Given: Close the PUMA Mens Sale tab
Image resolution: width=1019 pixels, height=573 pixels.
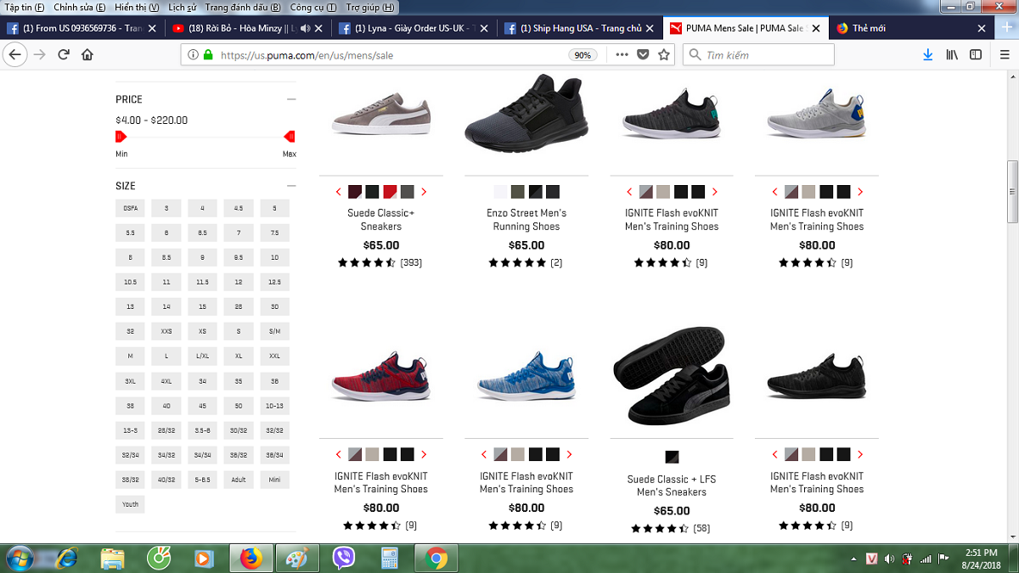Looking at the screenshot, I should pyautogui.click(x=815, y=28).
